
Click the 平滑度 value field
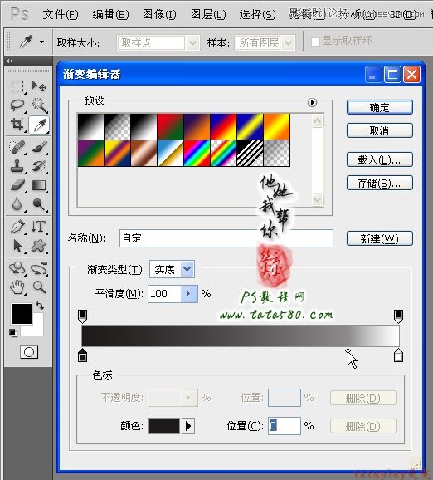coord(164,294)
